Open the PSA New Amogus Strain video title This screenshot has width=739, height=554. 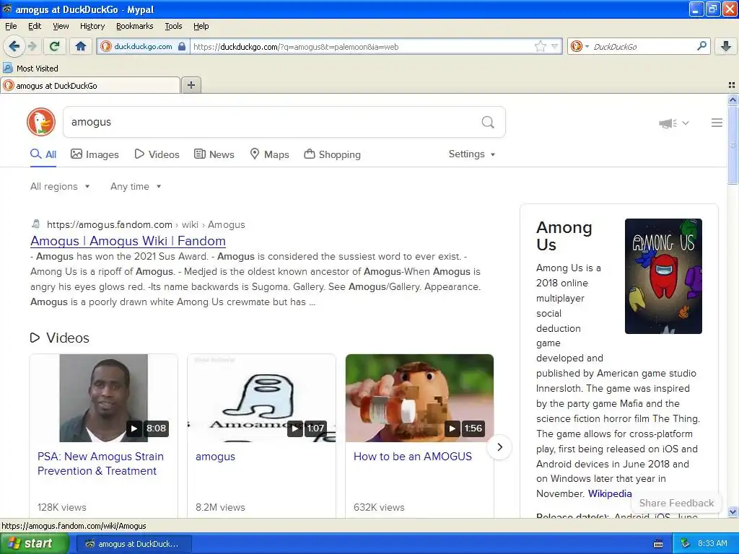coord(100,464)
